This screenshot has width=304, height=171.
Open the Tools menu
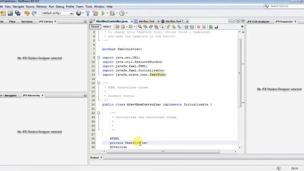(89, 7)
